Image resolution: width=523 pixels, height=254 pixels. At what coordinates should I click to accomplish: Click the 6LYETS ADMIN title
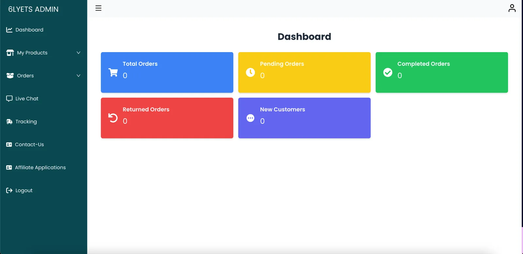point(33,9)
